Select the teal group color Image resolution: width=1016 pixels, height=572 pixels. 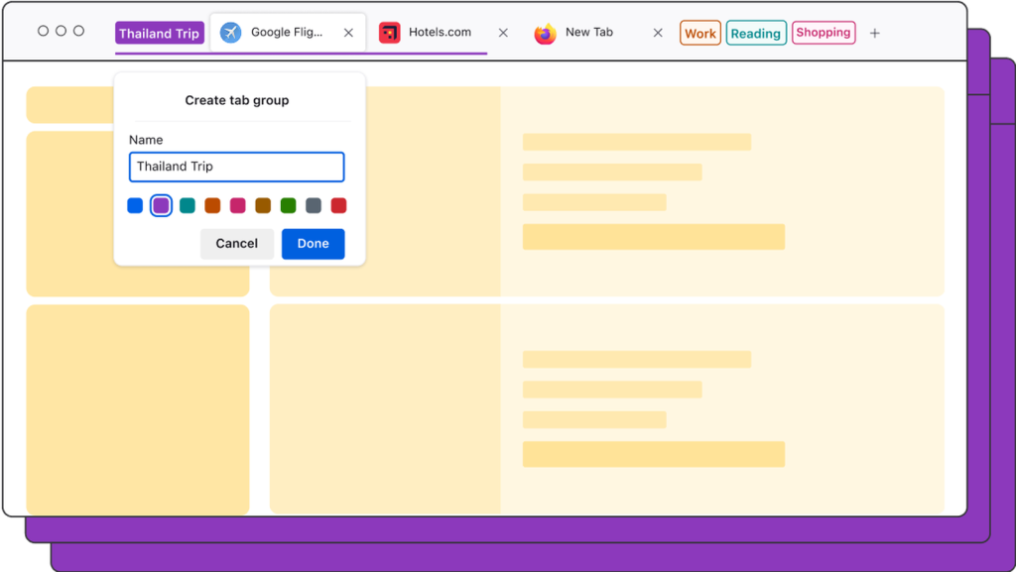tap(189, 205)
